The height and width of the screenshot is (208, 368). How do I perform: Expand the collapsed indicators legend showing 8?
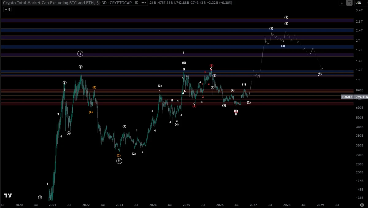(7, 9)
